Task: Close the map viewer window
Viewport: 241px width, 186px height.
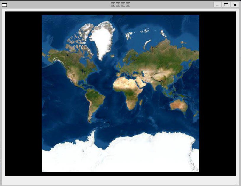Action: (x=235, y=5)
